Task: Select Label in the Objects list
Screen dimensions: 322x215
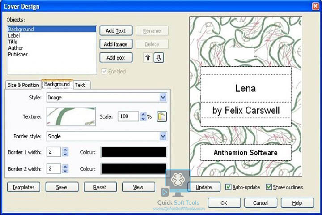Action: [52, 35]
